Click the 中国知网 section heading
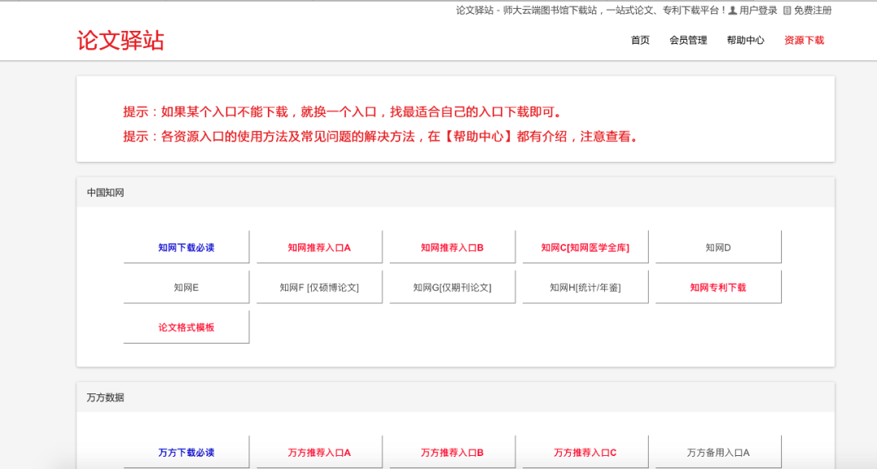 105,193
